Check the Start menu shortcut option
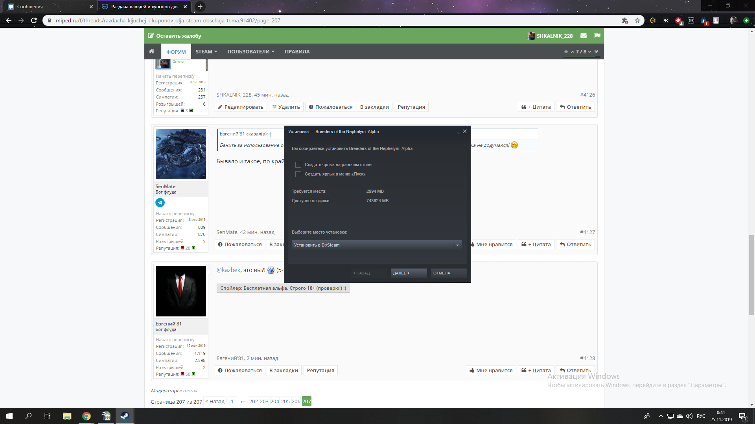 (x=298, y=174)
